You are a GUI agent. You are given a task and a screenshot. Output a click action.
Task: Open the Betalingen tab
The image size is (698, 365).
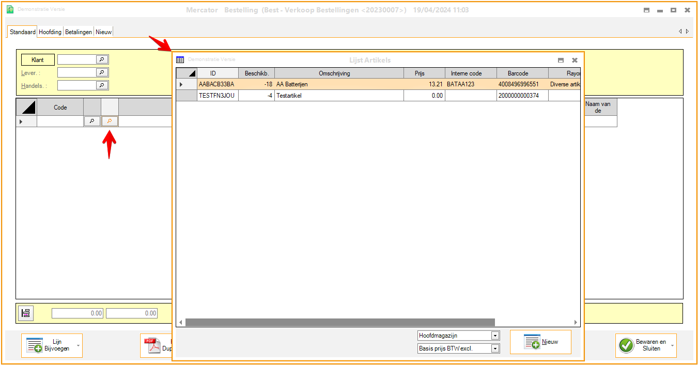[x=79, y=32]
